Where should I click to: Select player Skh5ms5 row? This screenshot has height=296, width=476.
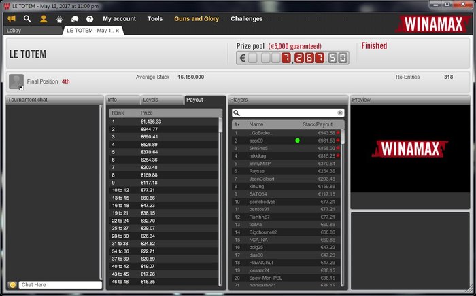(x=286, y=148)
